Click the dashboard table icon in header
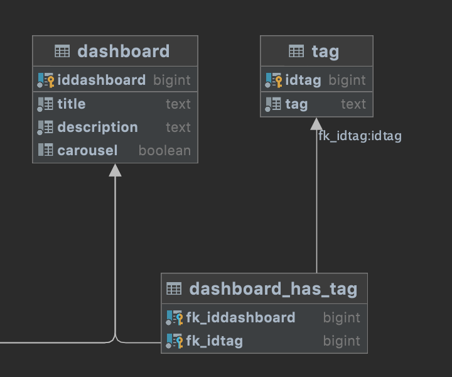Viewport: 452px width, 377px height. [62, 52]
